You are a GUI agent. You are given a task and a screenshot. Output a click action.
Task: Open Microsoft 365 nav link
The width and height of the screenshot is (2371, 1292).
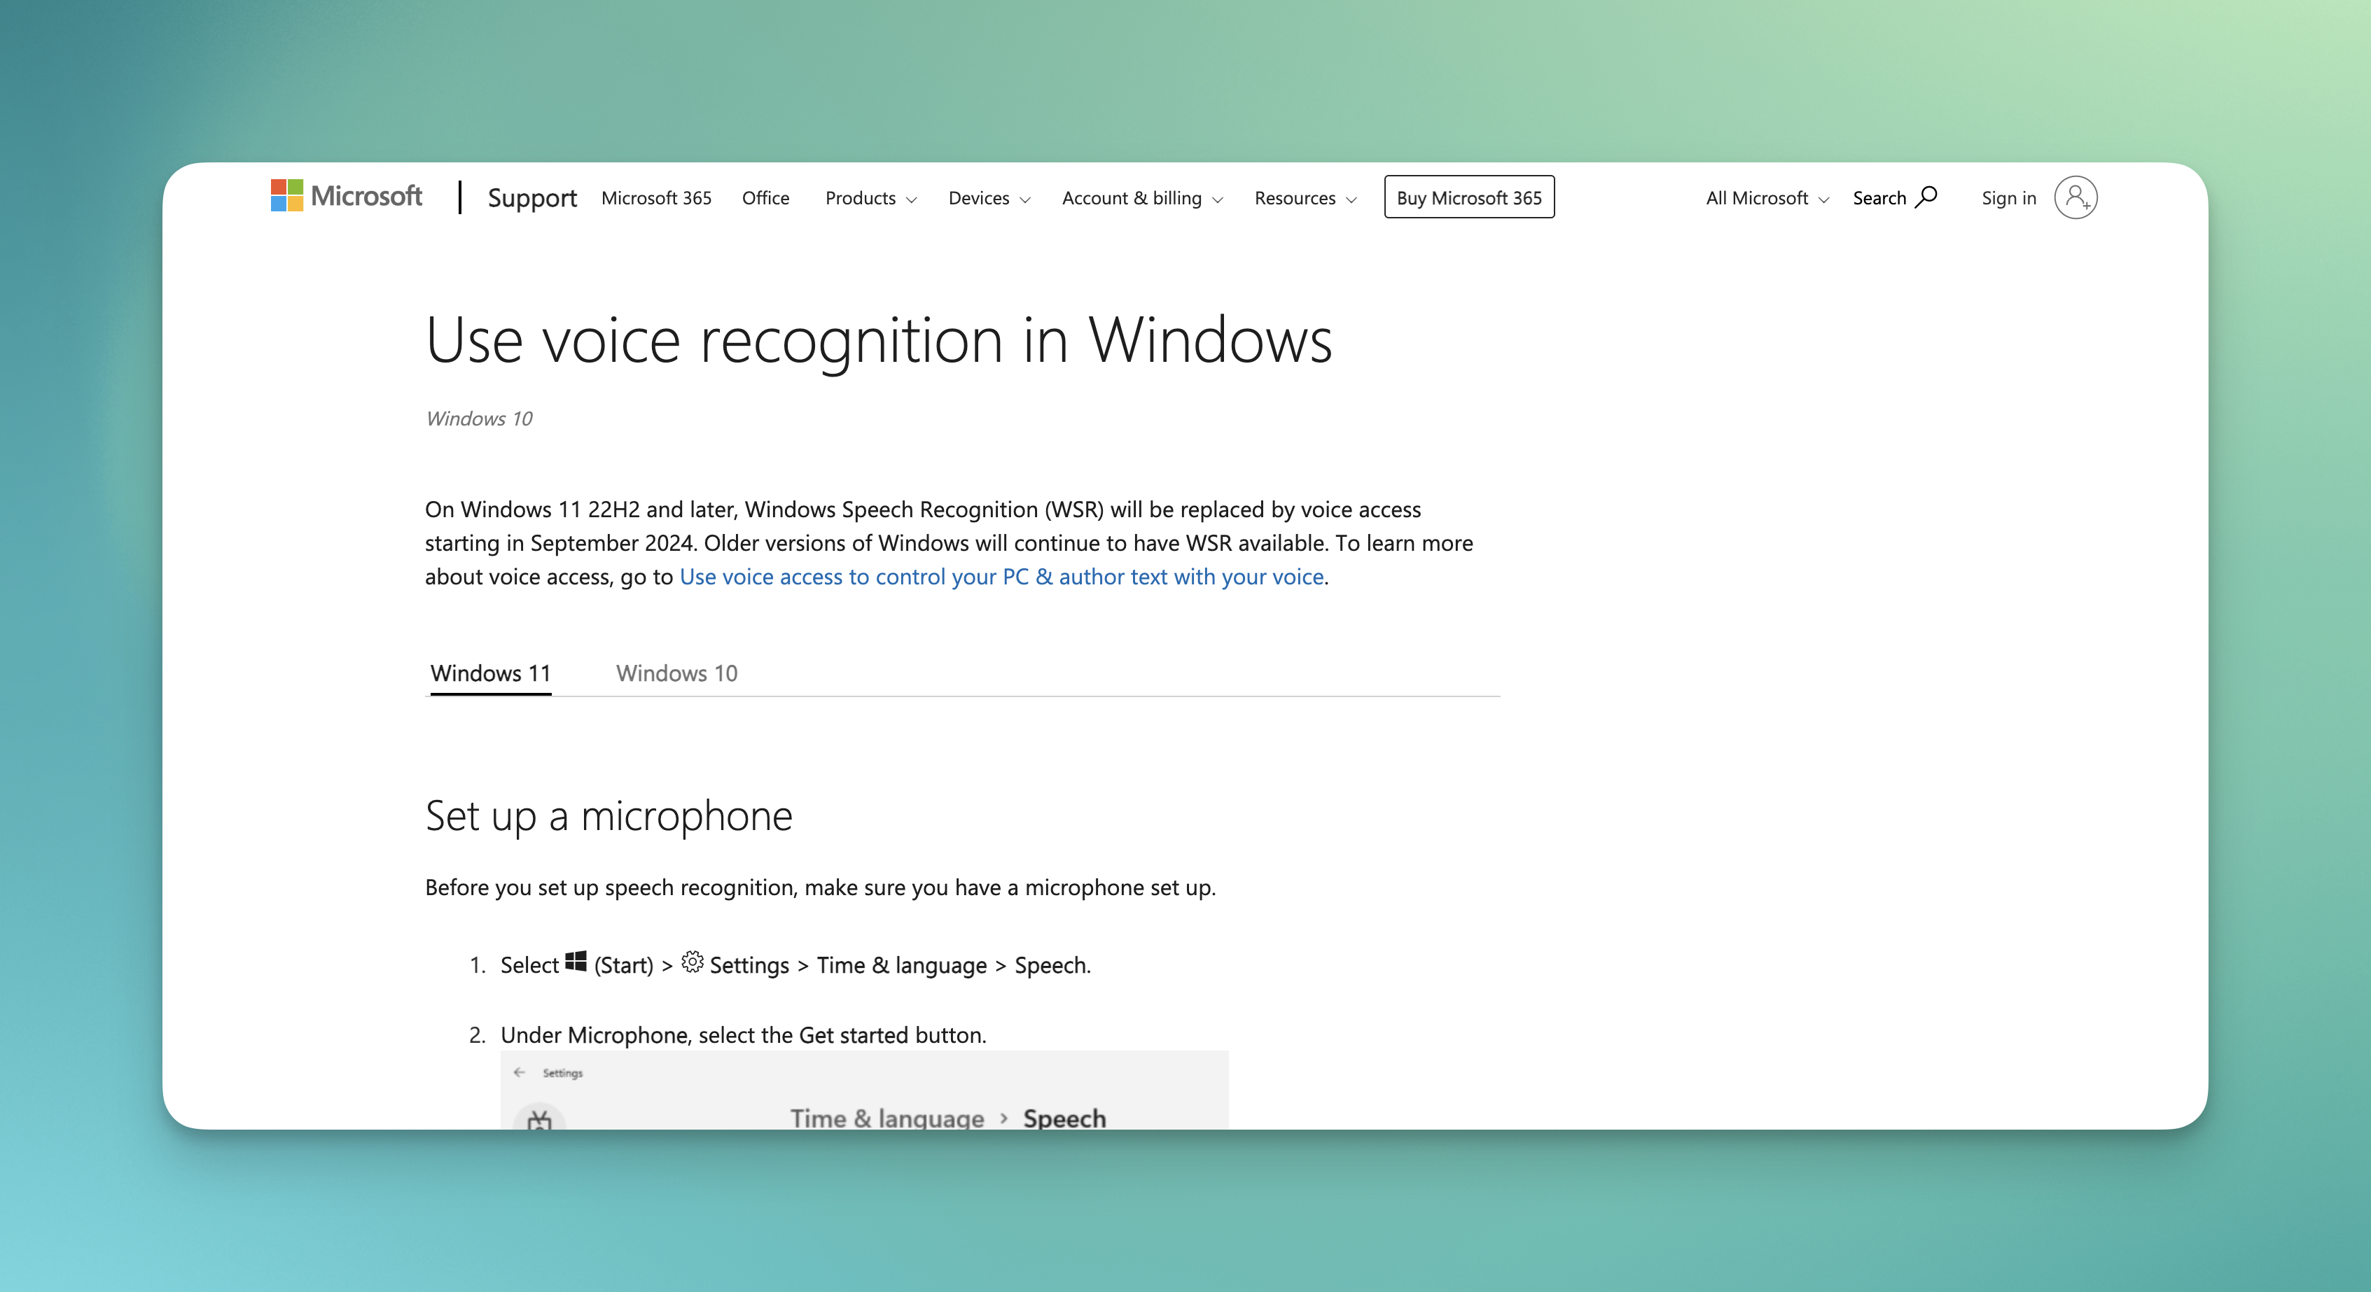pyautogui.click(x=656, y=198)
